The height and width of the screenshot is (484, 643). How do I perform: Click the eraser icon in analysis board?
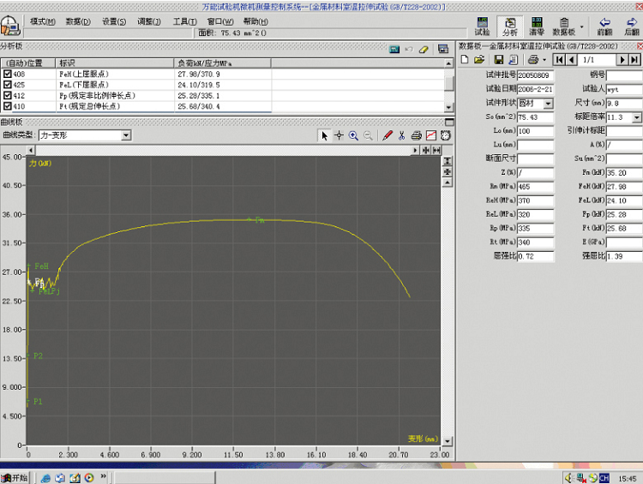coord(424,49)
